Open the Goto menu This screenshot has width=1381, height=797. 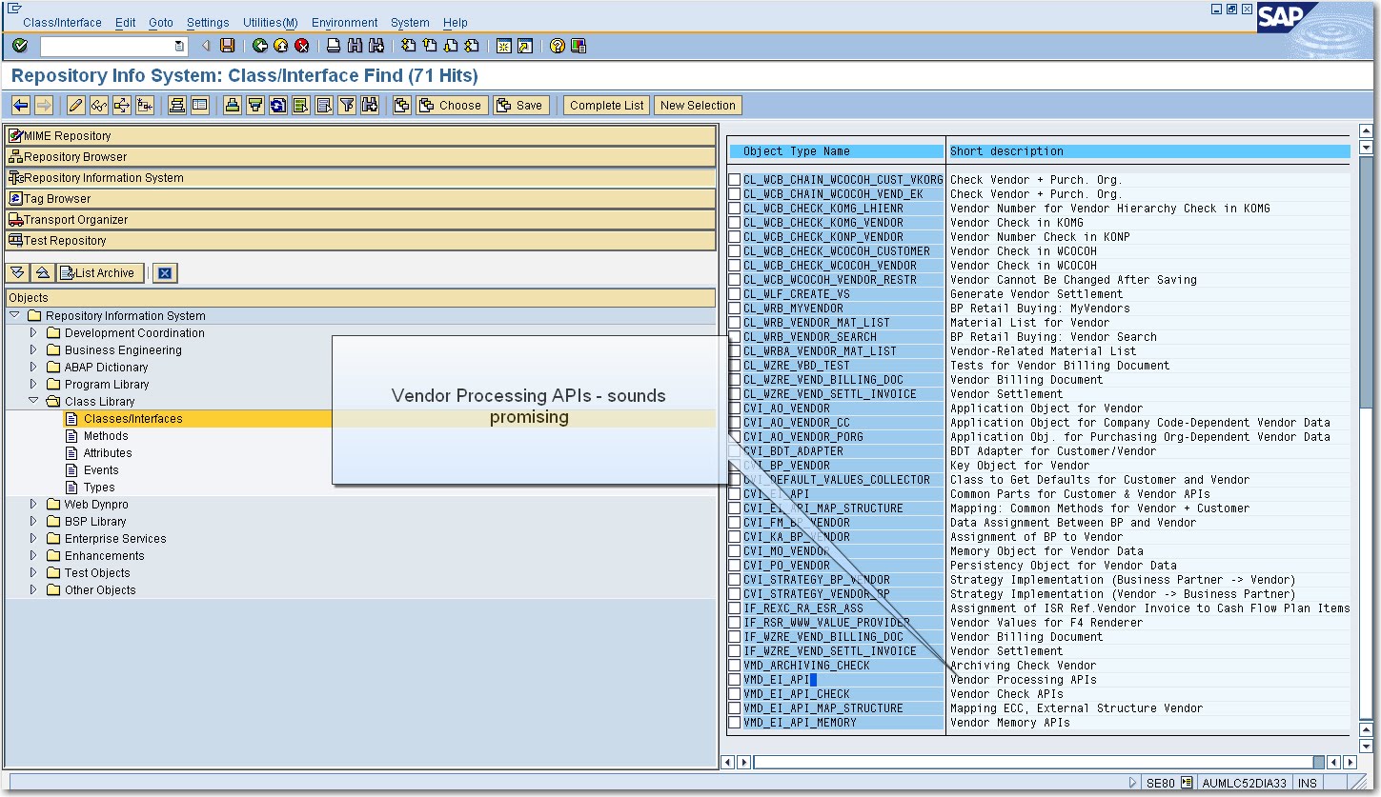[161, 23]
